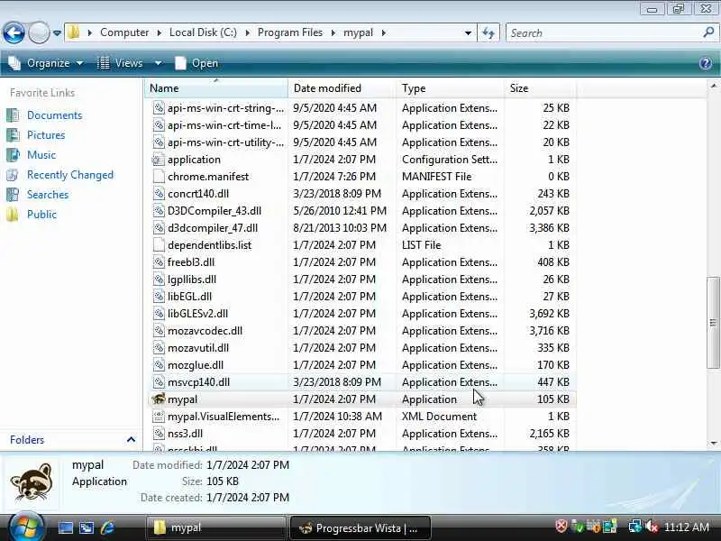Click Switch between windows quick launch icon
Image resolution: width=721 pixels, height=541 pixels.
(87, 527)
